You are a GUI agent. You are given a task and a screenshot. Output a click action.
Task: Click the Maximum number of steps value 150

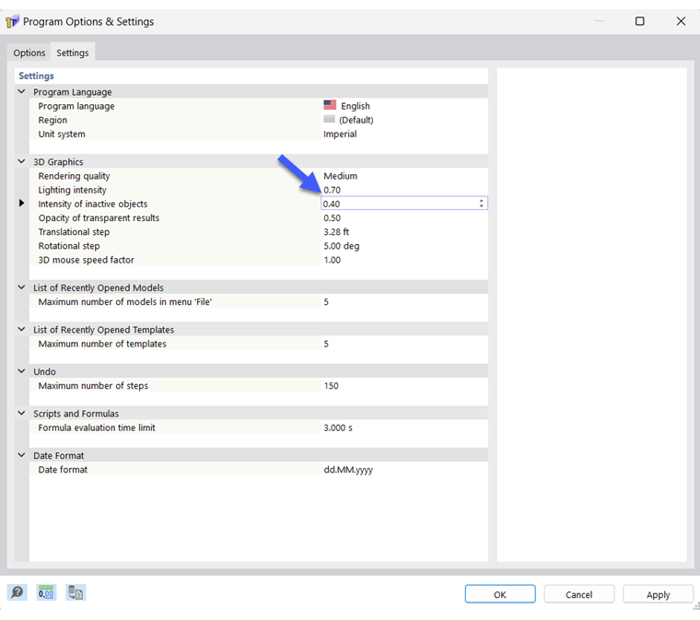pyautogui.click(x=332, y=386)
